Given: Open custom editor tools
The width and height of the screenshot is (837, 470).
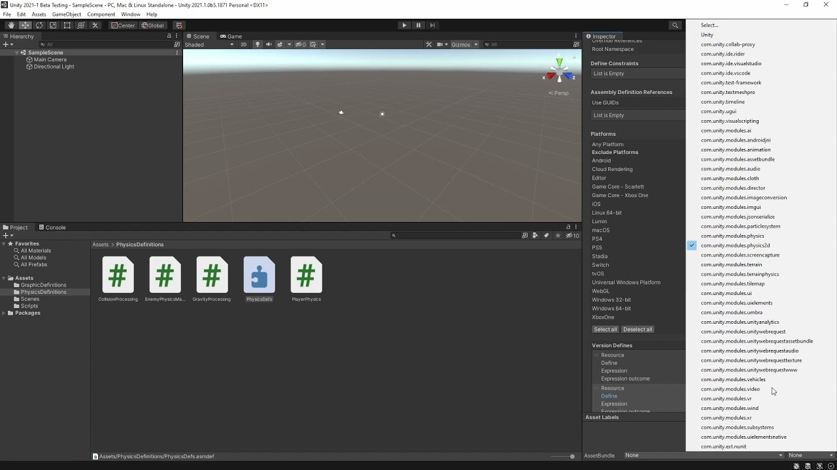Looking at the screenshot, I should (95, 25).
